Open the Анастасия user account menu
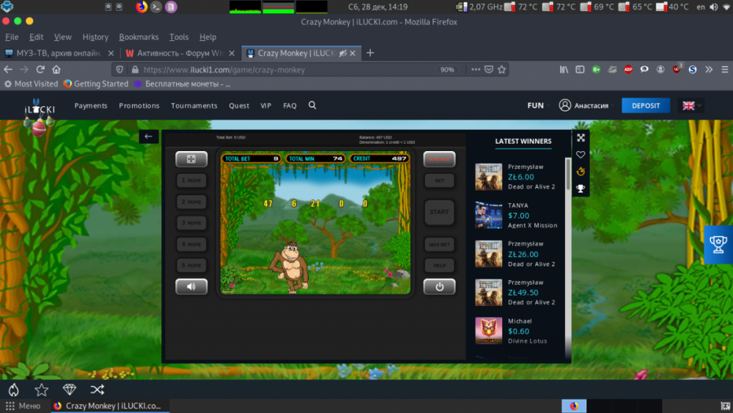 pyautogui.click(x=584, y=106)
